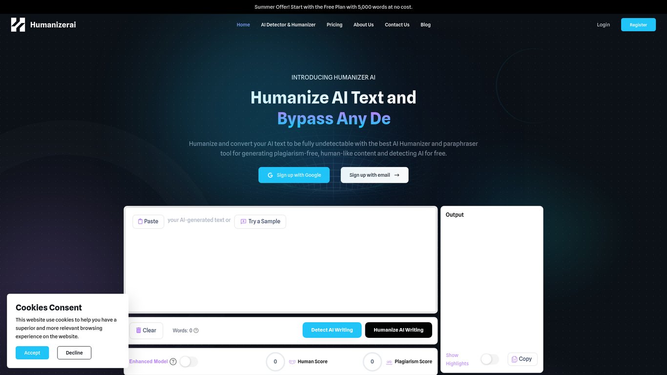Click the Humanizerai logo icon
The width and height of the screenshot is (667, 375).
18,24
